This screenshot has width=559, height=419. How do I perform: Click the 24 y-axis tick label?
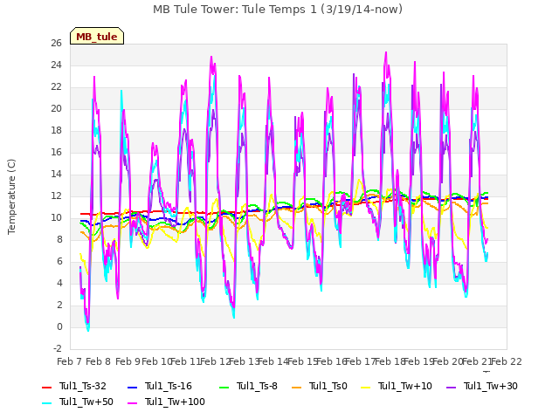(x=56, y=65)
